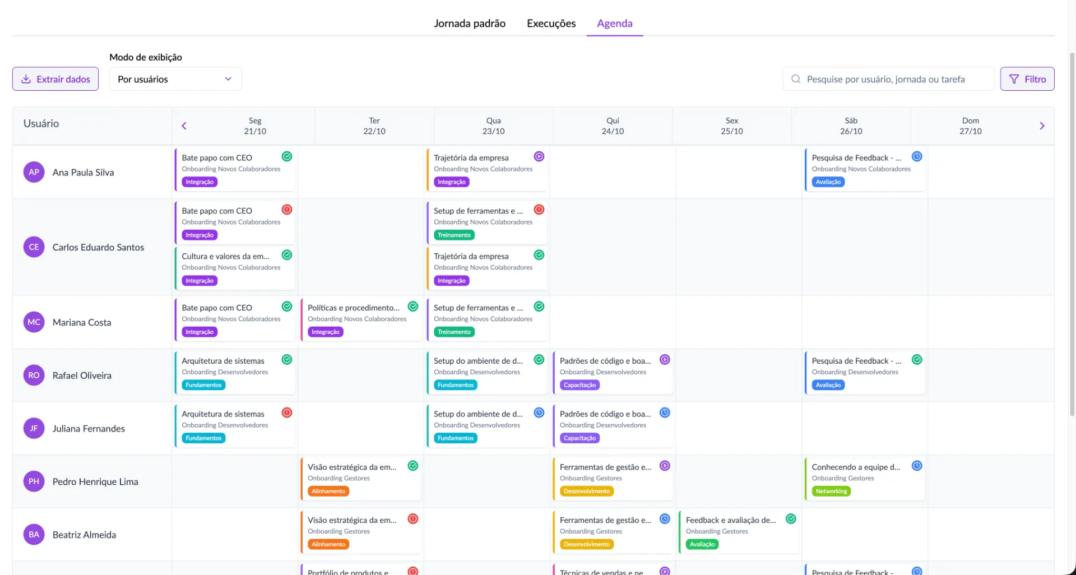Click the purple icon on Pedro's Ferramentas de gestão
1076x575 pixels.
coord(665,466)
